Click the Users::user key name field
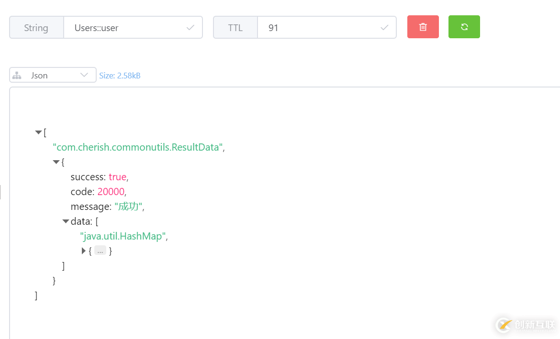 (124, 28)
